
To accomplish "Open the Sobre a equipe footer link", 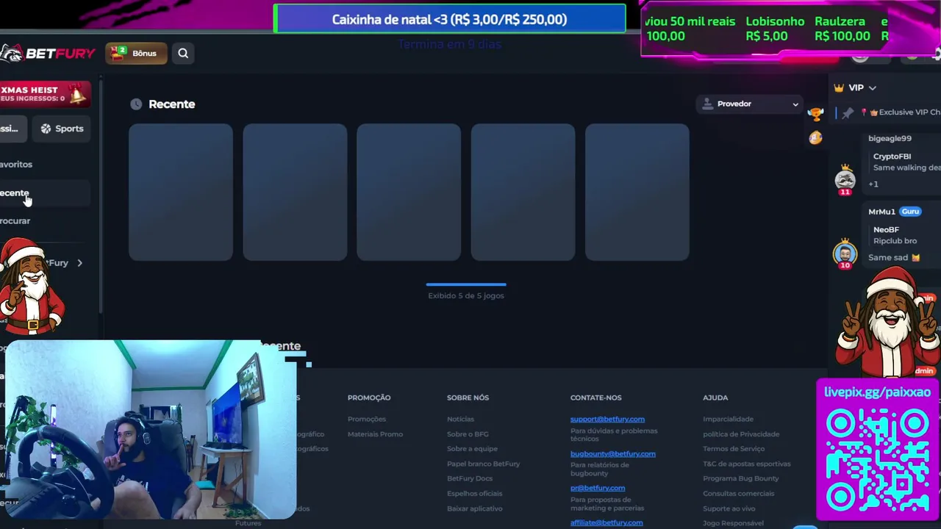I will click(x=472, y=449).
